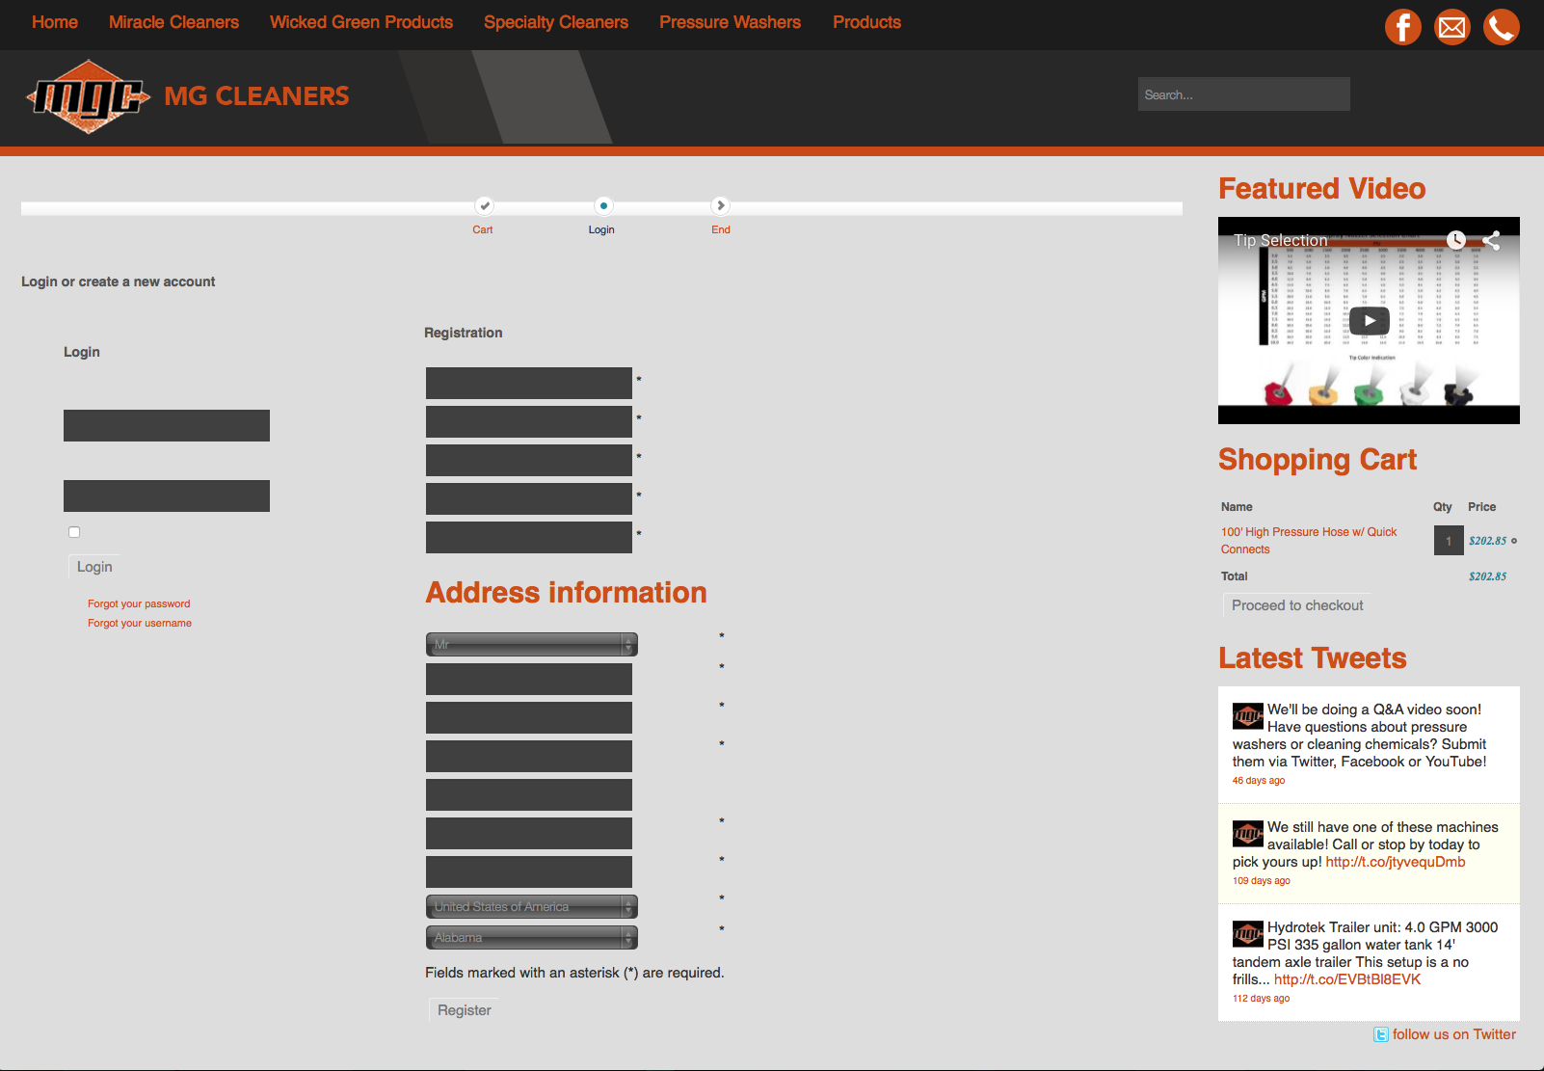This screenshot has height=1071, width=1544.
Task: Open Wicked Green Products menu
Action: tap(361, 22)
